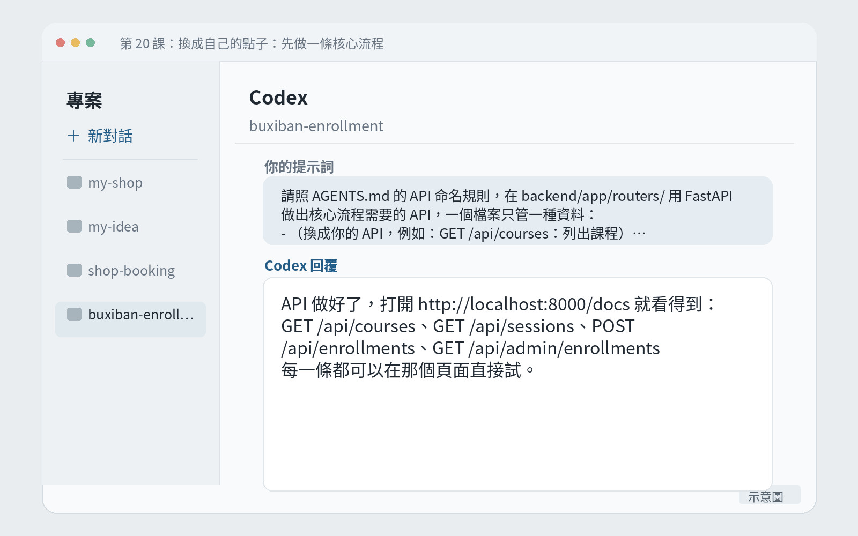Click the folder icon next to my-idea
The height and width of the screenshot is (536, 858).
[x=74, y=226]
